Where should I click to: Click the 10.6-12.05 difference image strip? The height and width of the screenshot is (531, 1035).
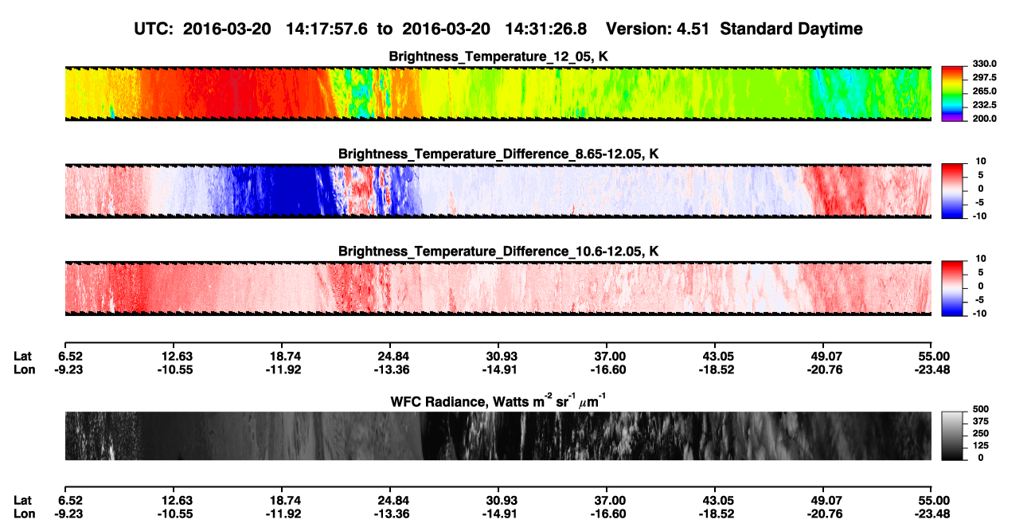click(x=498, y=287)
